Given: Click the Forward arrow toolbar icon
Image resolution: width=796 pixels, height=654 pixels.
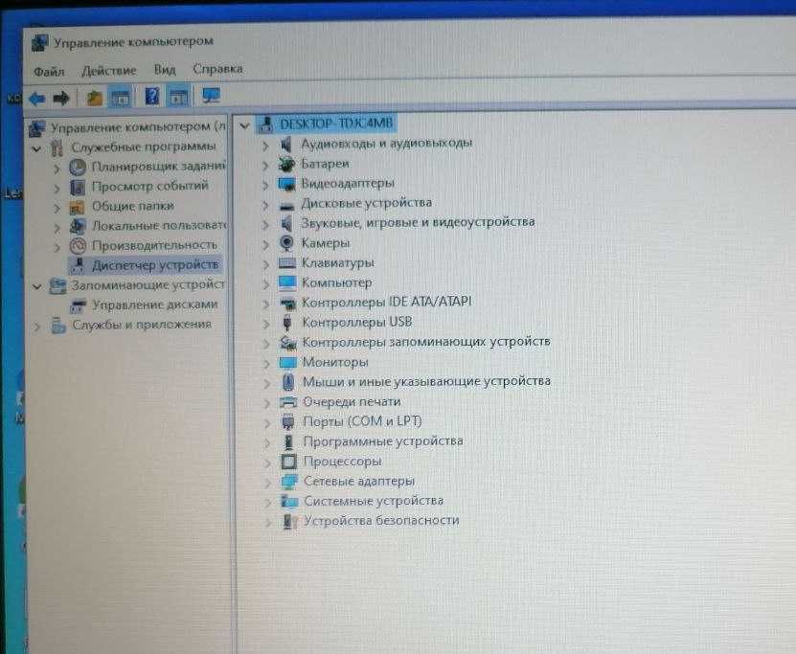Looking at the screenshot, I should coord(61,98).
